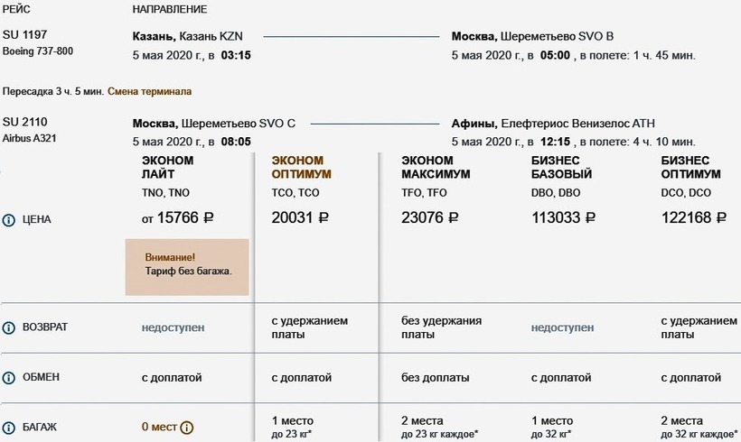This screenshot has width=741, height=442.
Task: Click the 15766 ₽ Эконом Лайт price
Action: [177, 217]
